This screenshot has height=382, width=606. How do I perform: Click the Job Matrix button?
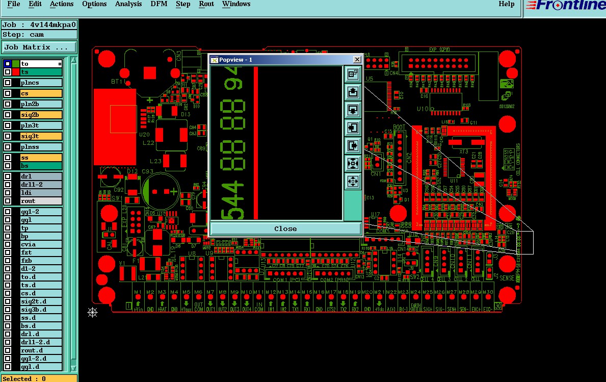(x=39, y=47)
